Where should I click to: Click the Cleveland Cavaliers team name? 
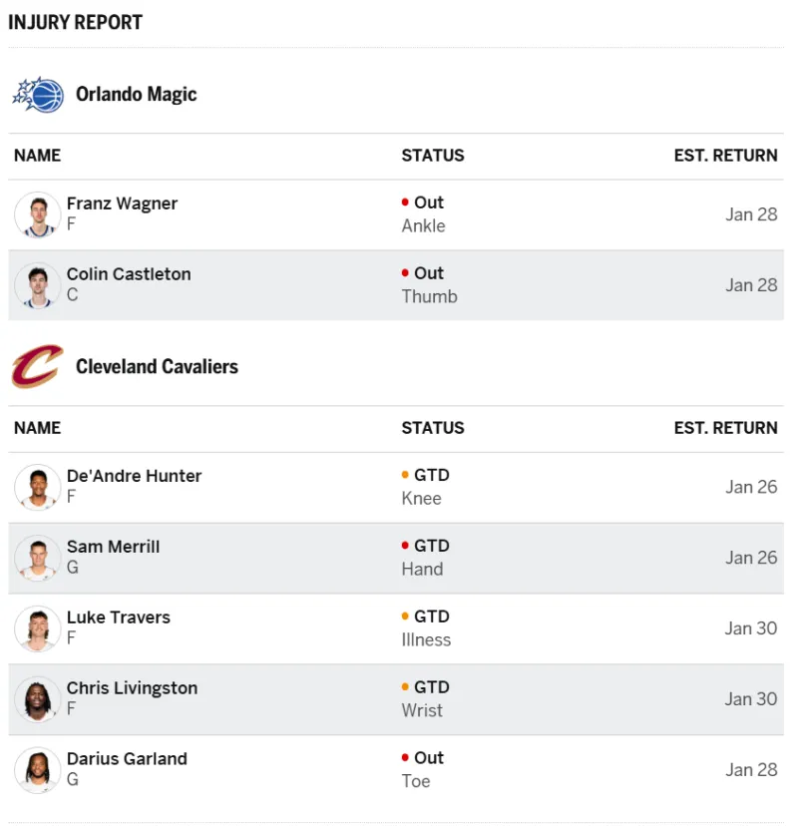coord(157,367)
